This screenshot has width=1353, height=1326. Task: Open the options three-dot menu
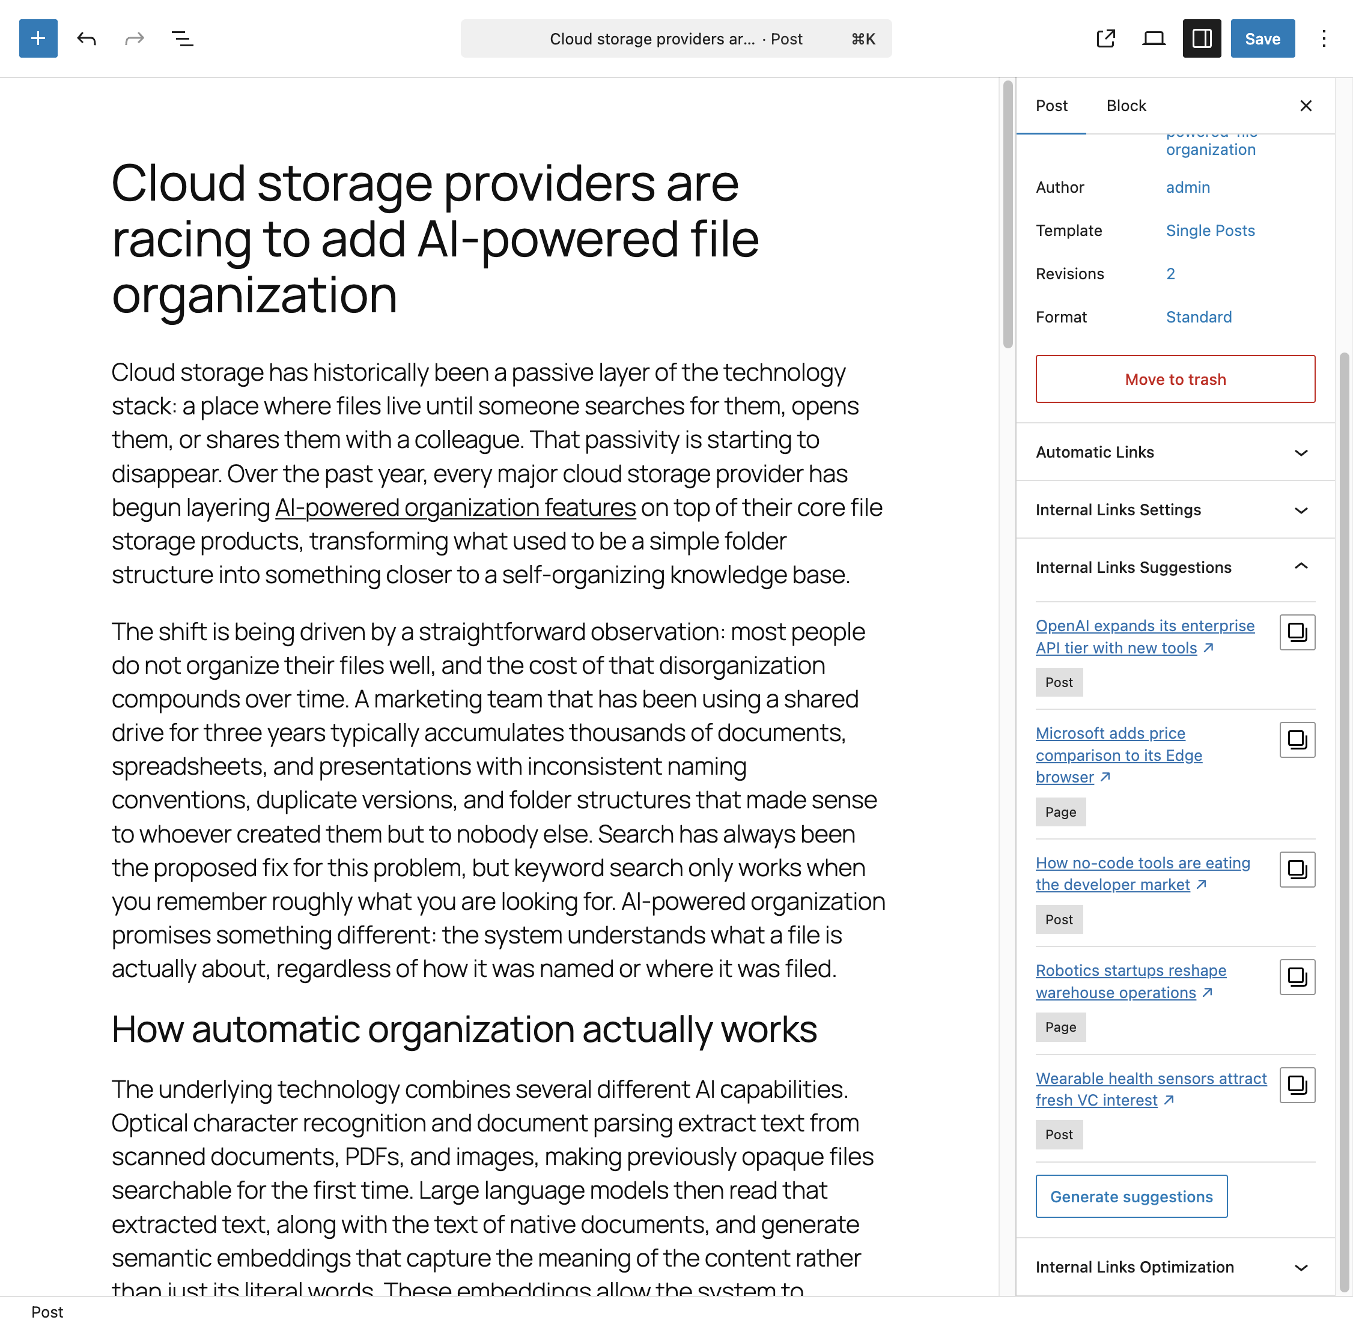(x=1324, y=38)
